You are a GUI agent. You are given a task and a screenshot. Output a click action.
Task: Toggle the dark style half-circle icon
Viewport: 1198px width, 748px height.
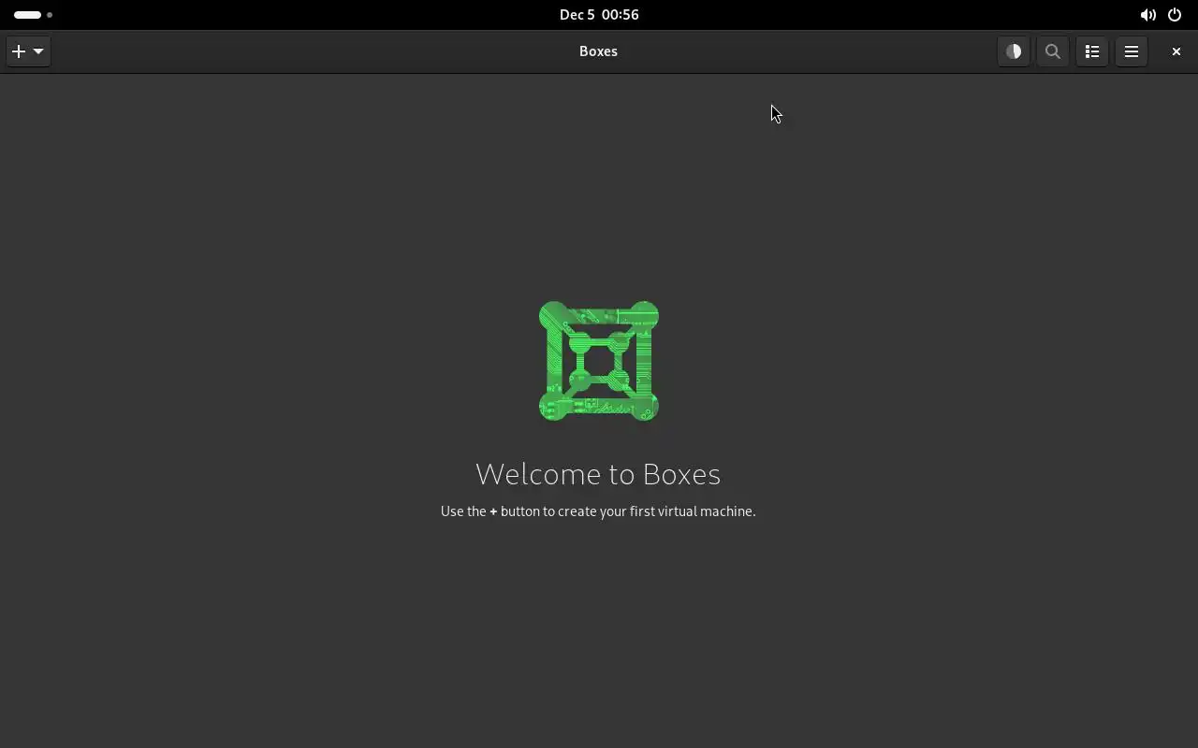pos(1014,51)
